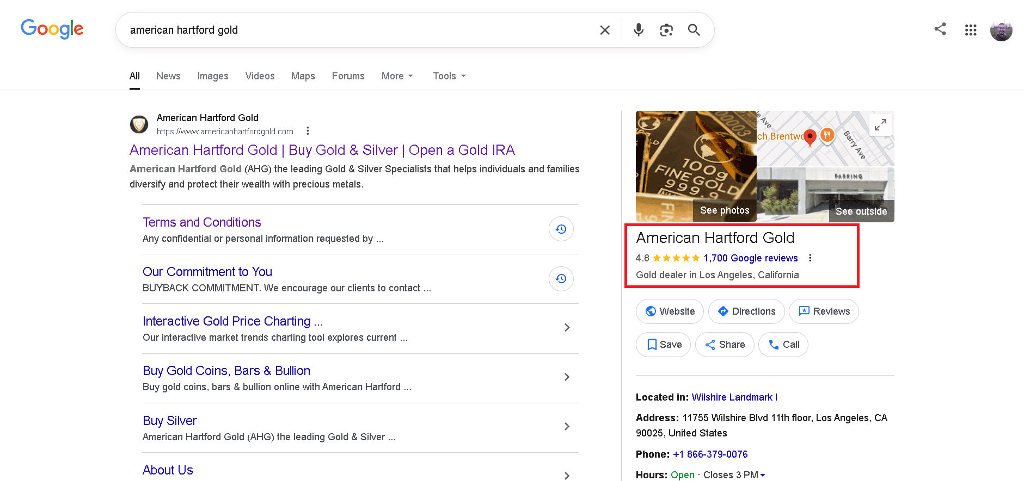
Task: Switch to the Maps tab
Action: click(303, 76)
